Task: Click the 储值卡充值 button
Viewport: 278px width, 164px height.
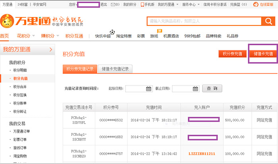Action: pos(263,54)
